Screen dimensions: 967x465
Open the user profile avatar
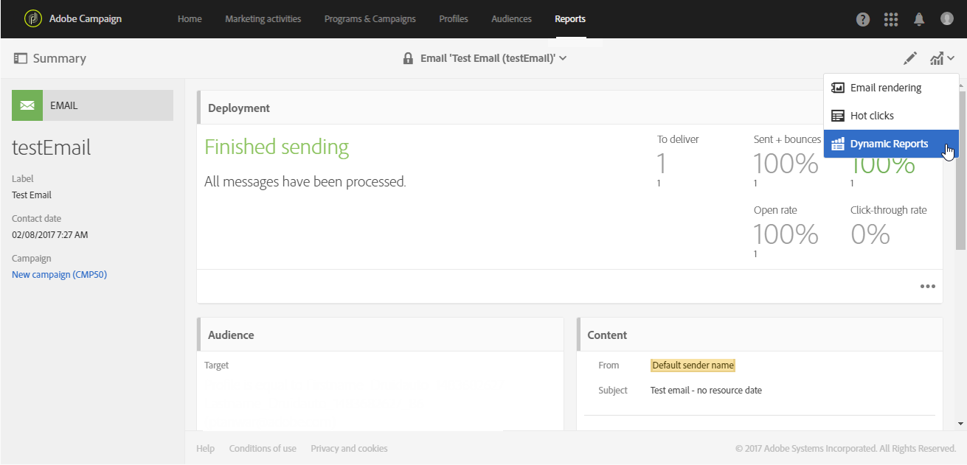947,19
